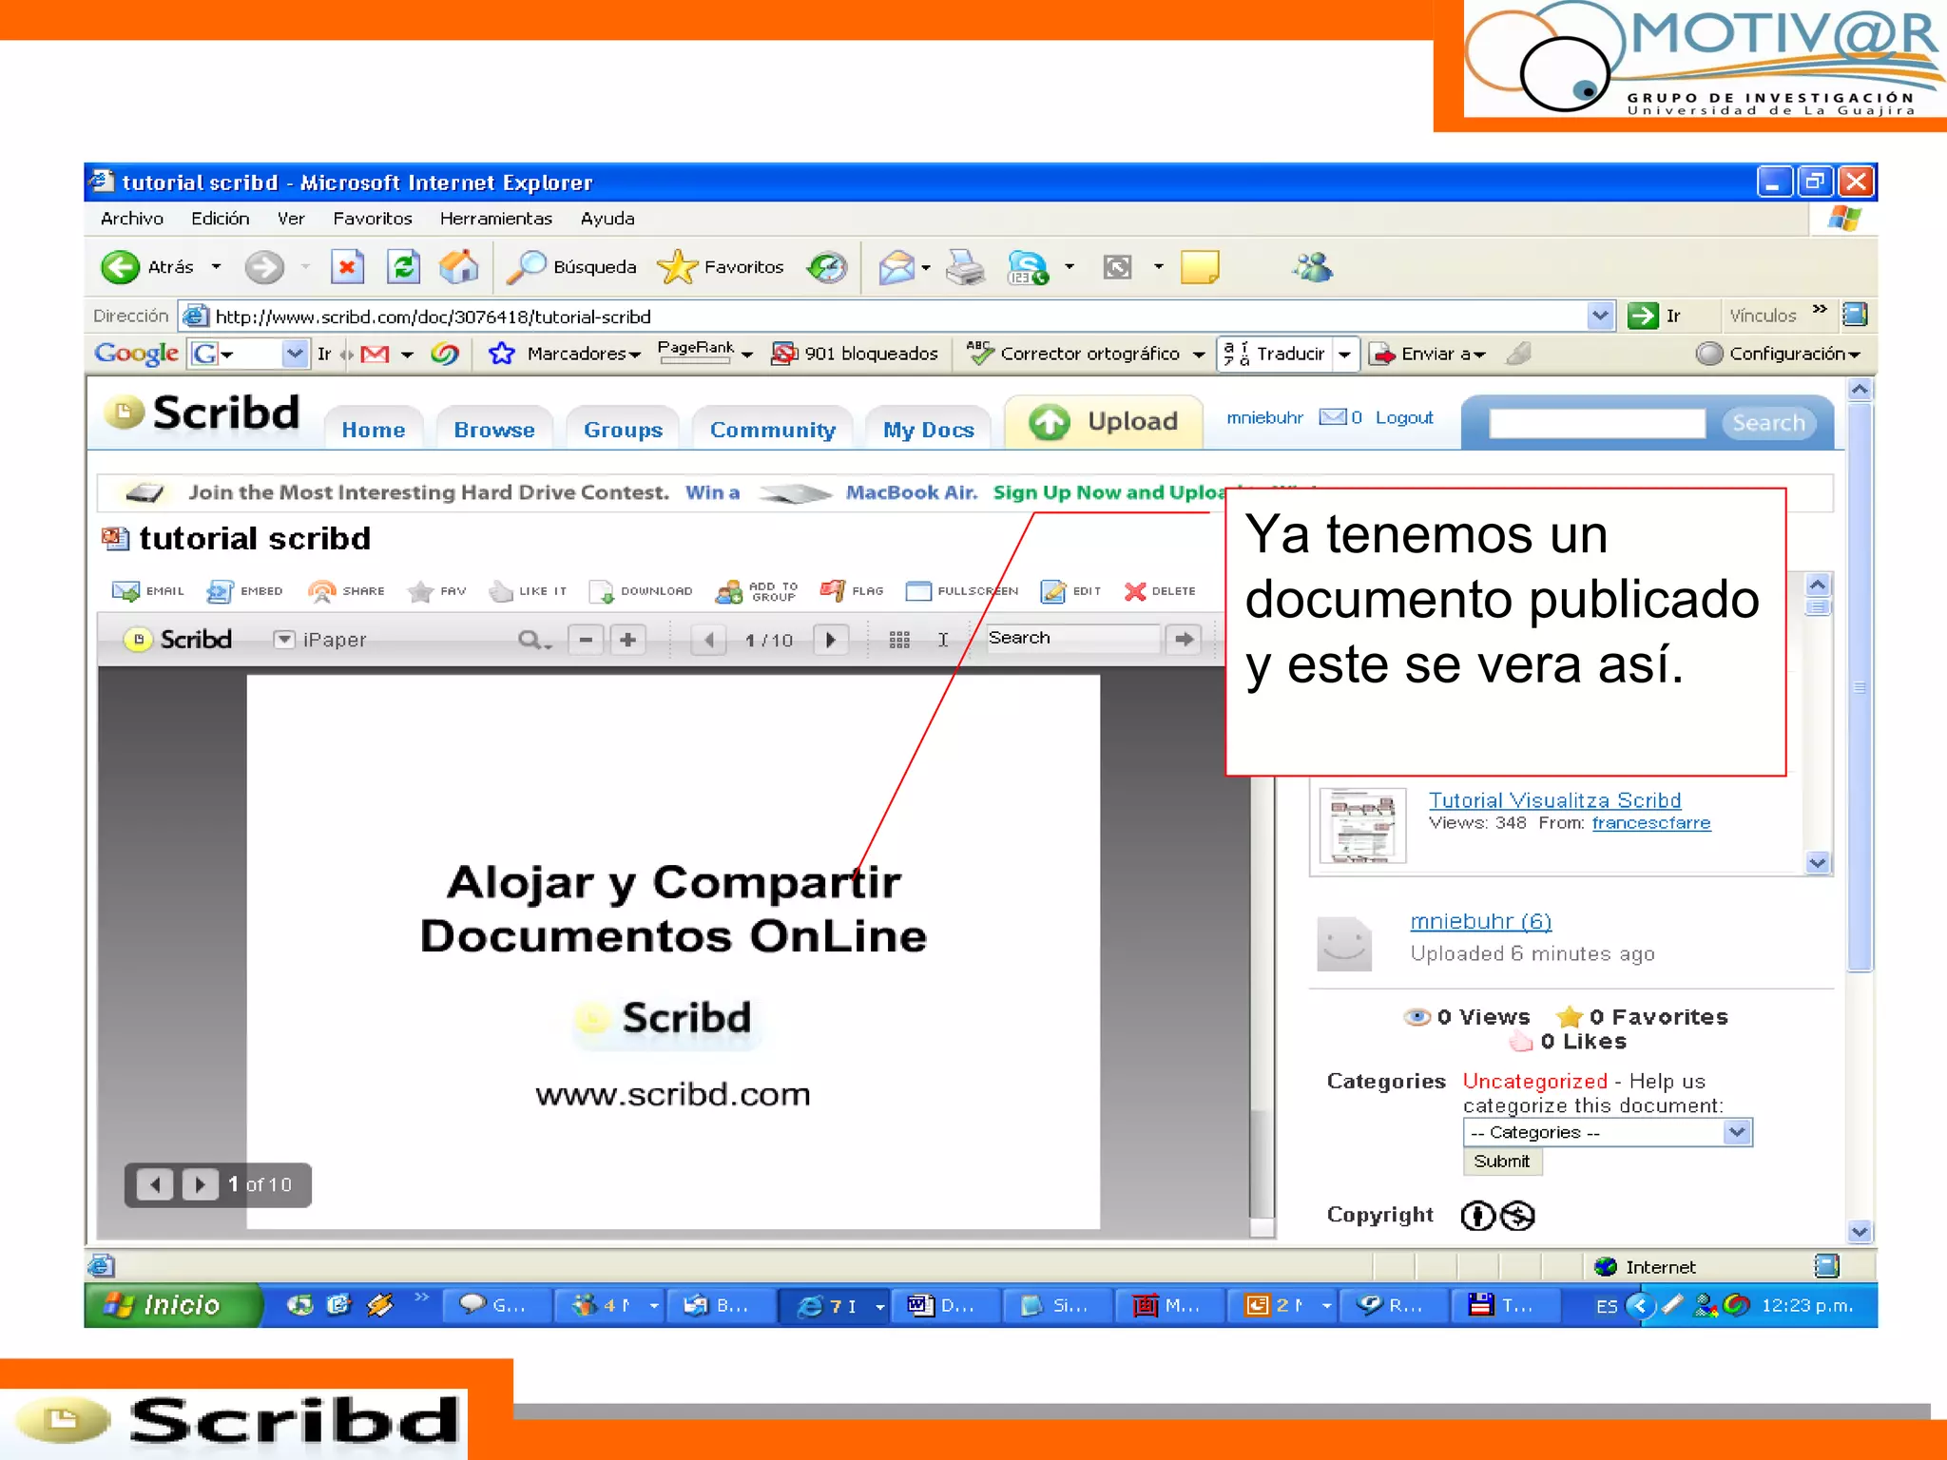This screenshot has height=1460, width=1947.
Task: Click DOWNLOAD document action
Action: [x=640, y=591]
